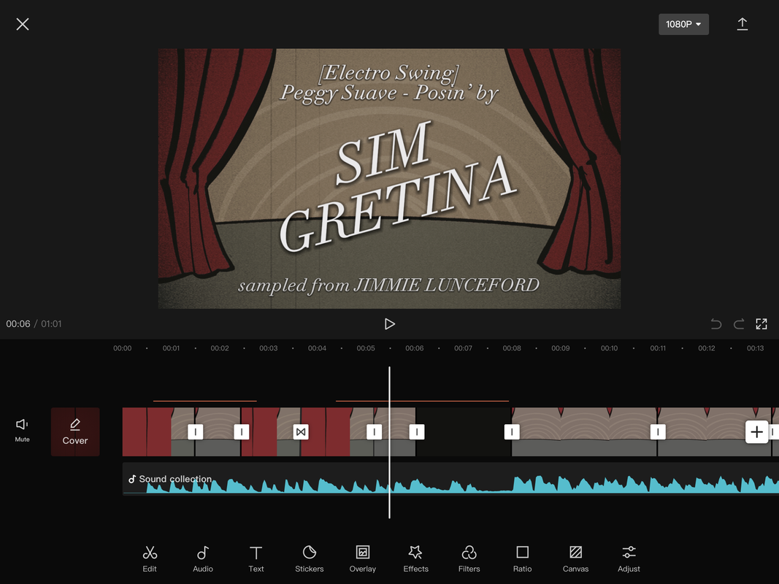The image size is (779, 584).
Task: Tap the export upload icon
Action: pos(742,24)
